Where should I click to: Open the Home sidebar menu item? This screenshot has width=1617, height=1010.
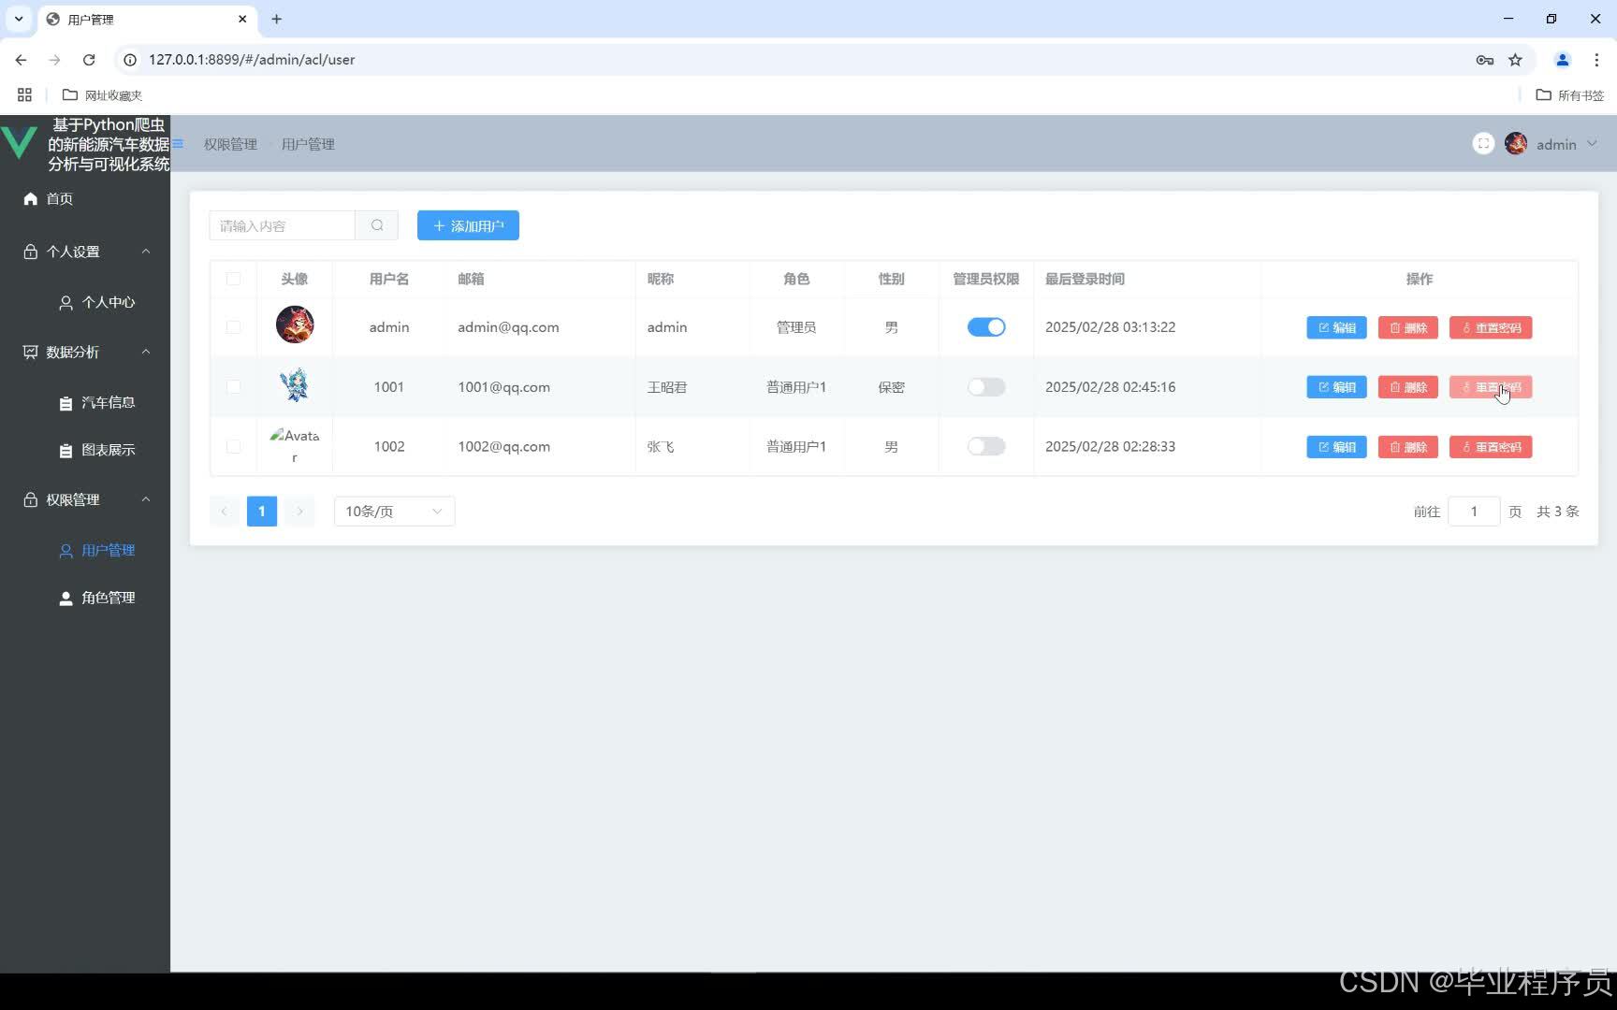85,198
